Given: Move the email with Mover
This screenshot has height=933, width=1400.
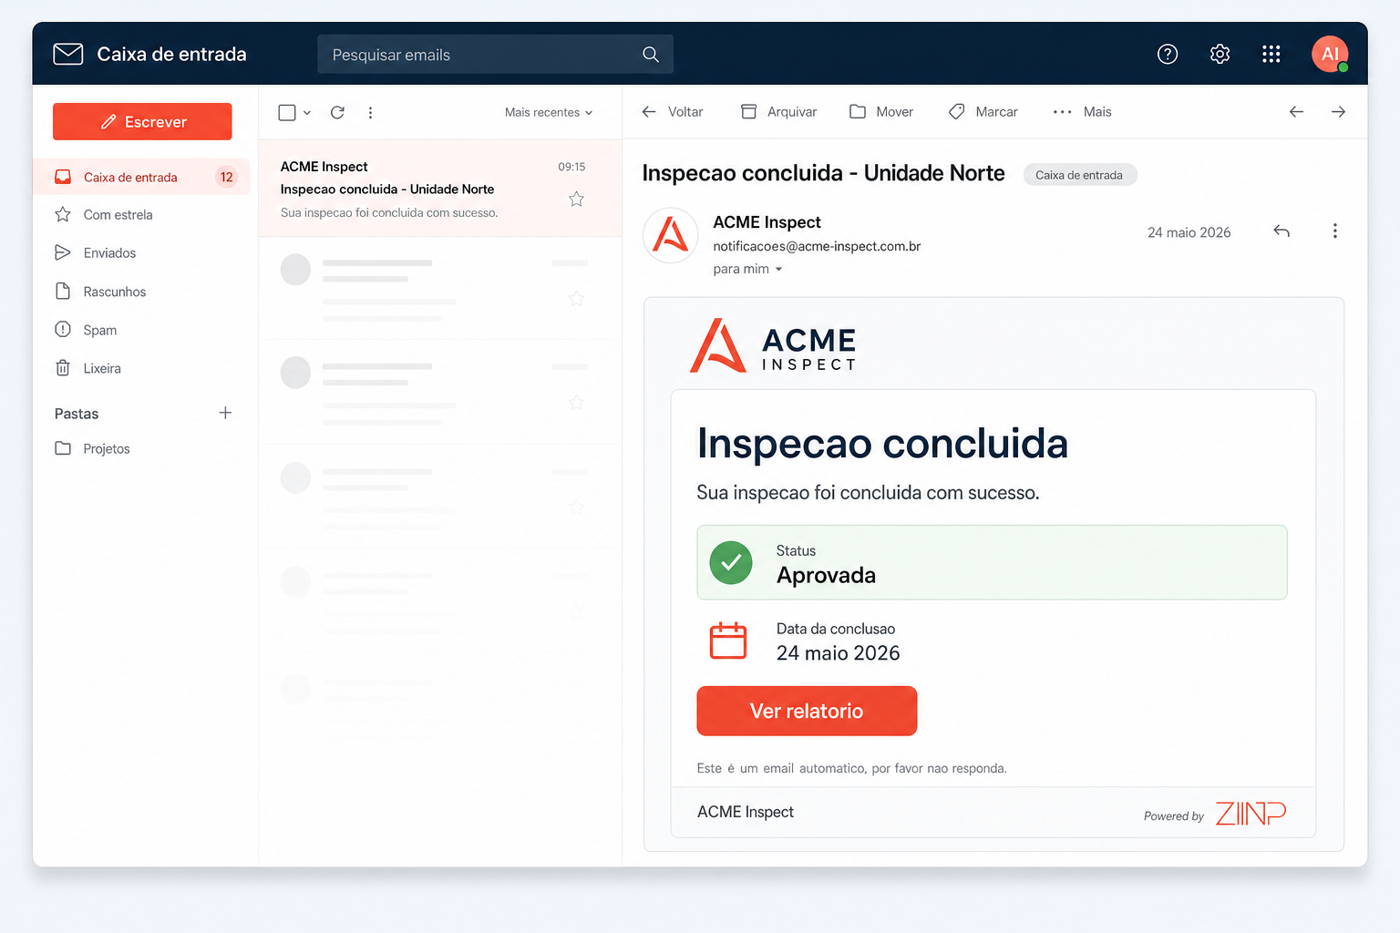Looking at the screenshot, I should tap(881, 112).
